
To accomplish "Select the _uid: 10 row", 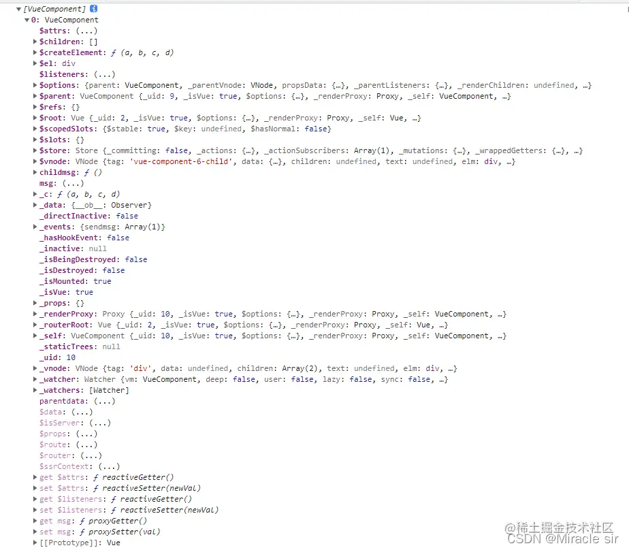I will click(57, 357).
